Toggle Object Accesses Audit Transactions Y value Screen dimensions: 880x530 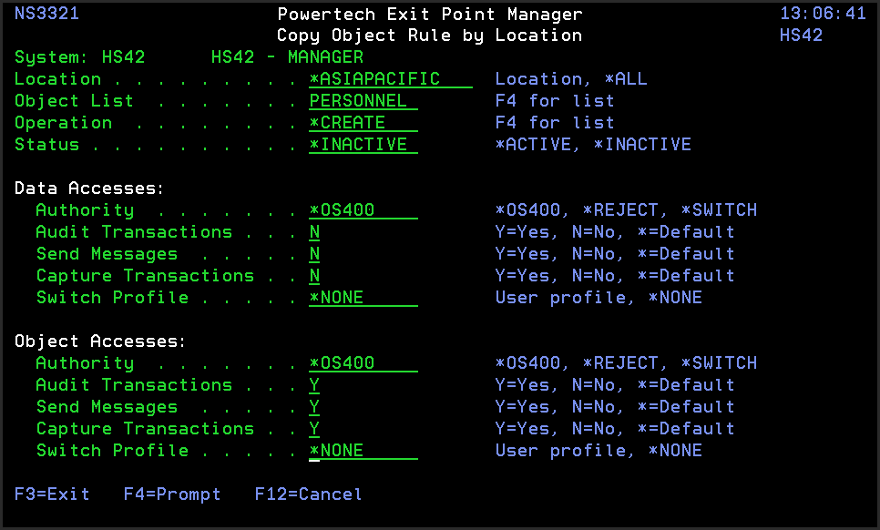pyautogui.click(x=314, y=385)
